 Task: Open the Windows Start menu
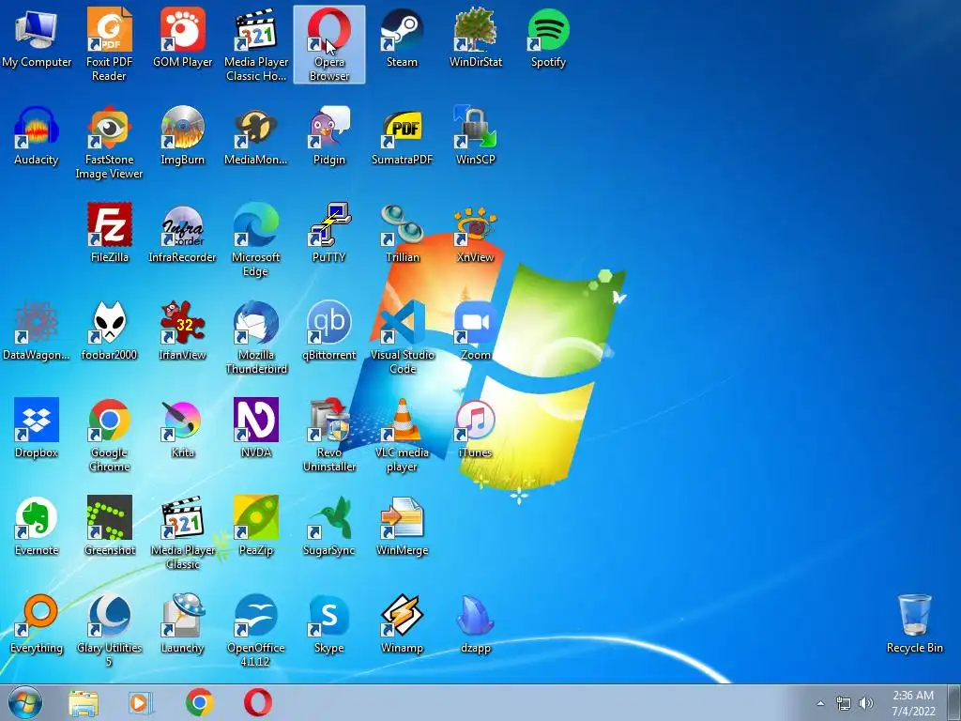pyautogui.click(x=24, y=702)
